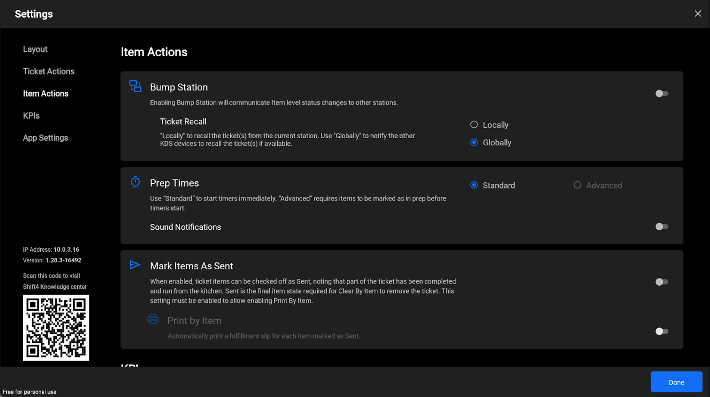Open the Layout settings section

(35, 50)
